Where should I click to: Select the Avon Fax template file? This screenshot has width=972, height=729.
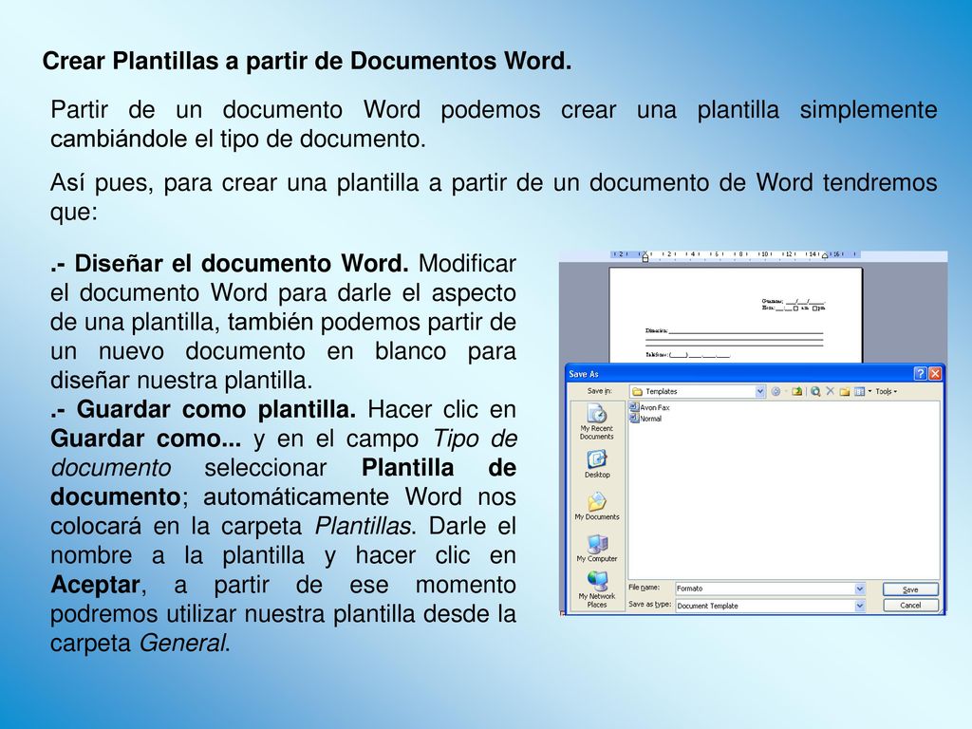point(649,407)
